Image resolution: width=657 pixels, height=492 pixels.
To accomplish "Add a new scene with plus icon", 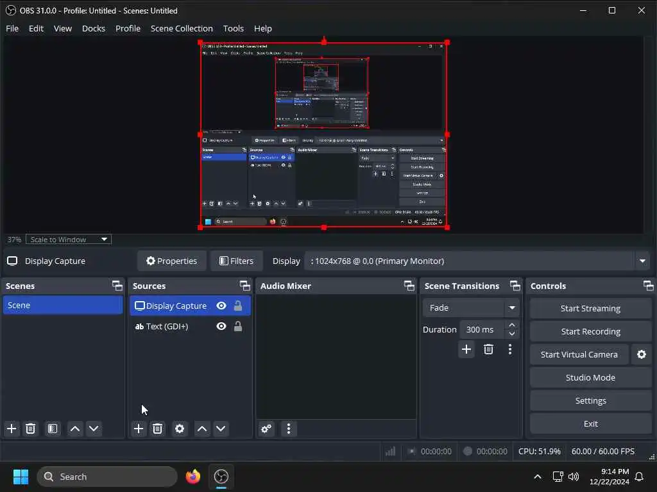I will 12,429.
